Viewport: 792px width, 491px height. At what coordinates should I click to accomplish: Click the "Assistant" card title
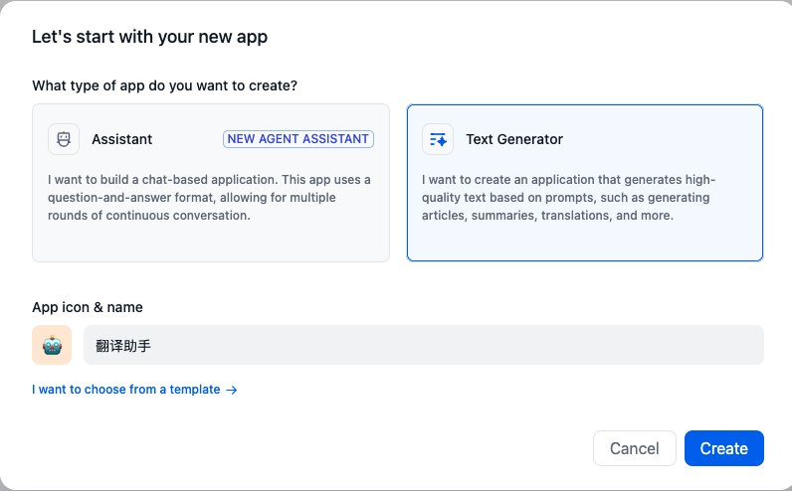[x=121, y=139]
